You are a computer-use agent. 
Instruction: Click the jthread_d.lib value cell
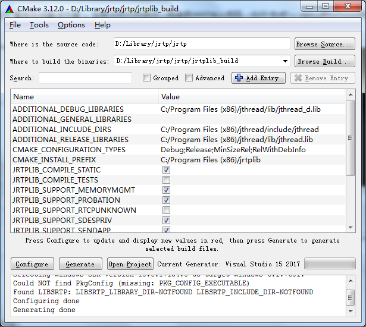[240, 109]
